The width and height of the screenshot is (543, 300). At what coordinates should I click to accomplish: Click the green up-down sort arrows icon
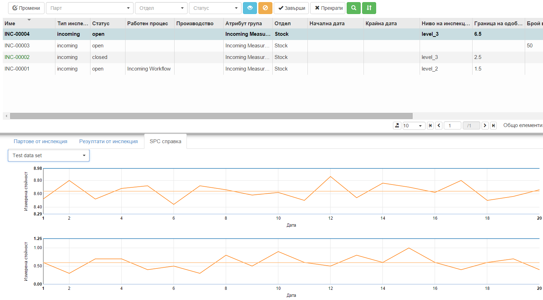tap(369, 8)
